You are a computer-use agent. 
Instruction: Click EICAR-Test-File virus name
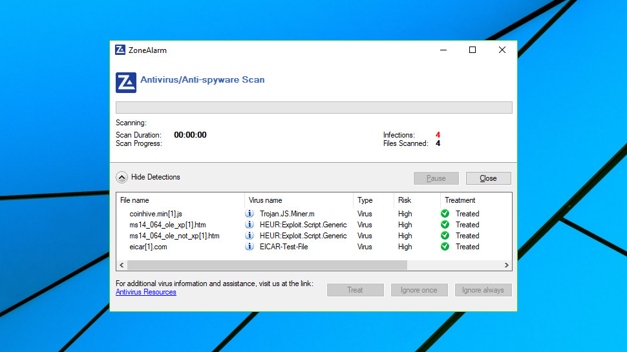pyautogui.click(x=284, y=247)
